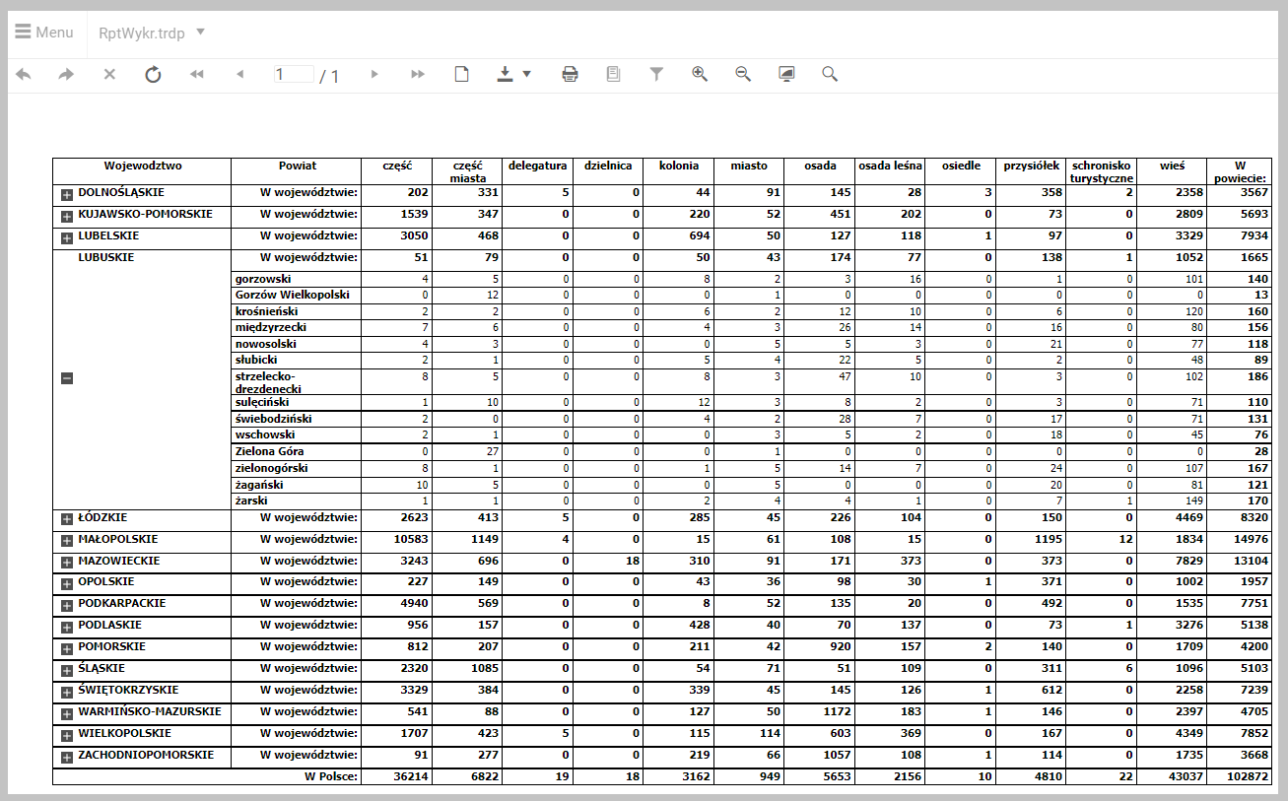Click the current page number field
The width and height of the screenshot is (1288, 801).
point(294,74)
